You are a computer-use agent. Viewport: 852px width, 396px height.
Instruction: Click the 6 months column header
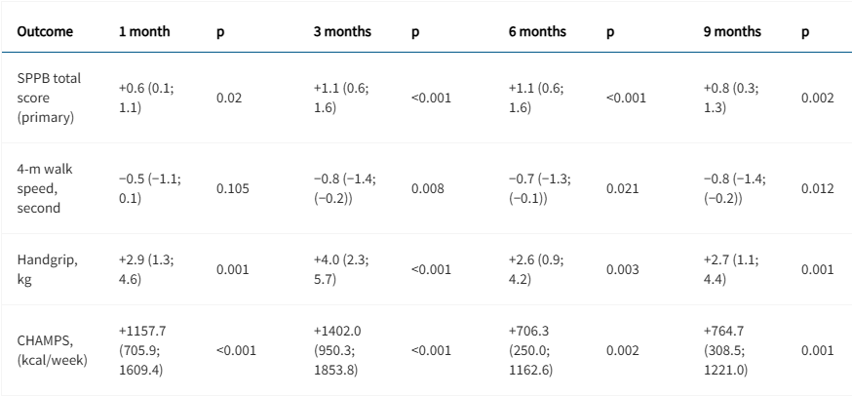(x=537, y=31)
